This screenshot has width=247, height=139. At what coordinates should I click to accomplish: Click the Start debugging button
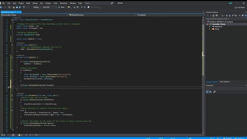pos(61,7)
